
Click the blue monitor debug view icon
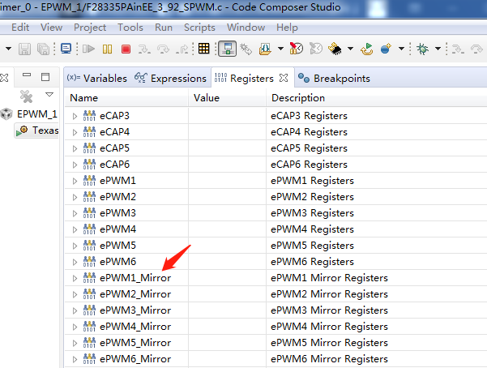pos(66,49)
